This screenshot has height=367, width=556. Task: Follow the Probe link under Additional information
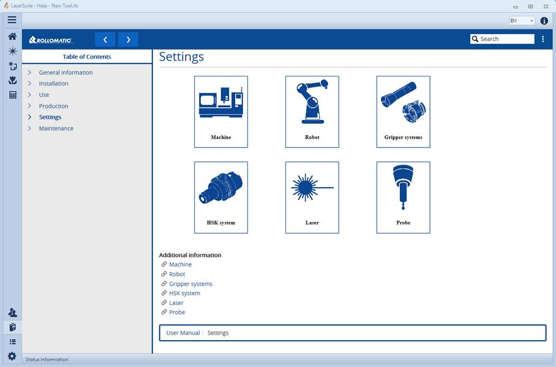tap(177, 312)
